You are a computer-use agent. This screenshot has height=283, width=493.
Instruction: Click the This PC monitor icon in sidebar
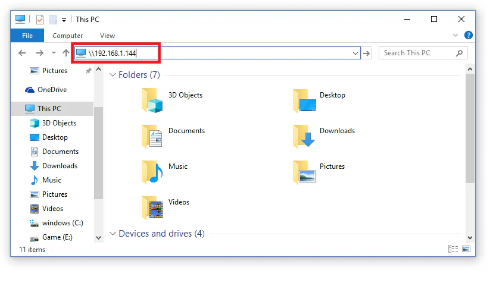coord(30,109)
